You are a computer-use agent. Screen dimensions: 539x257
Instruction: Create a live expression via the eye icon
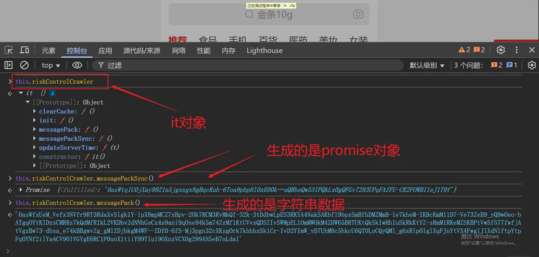77,65
